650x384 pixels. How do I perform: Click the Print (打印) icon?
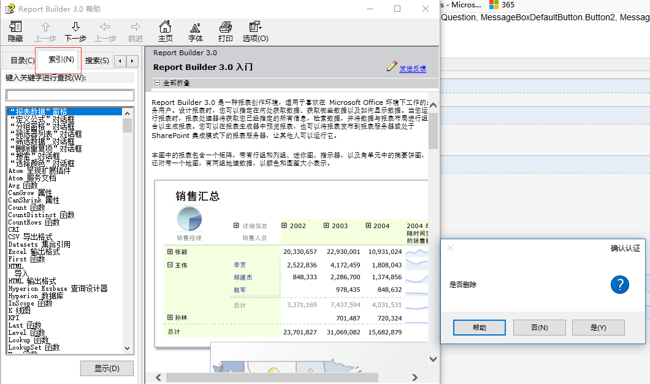click(x=226, y=27)
